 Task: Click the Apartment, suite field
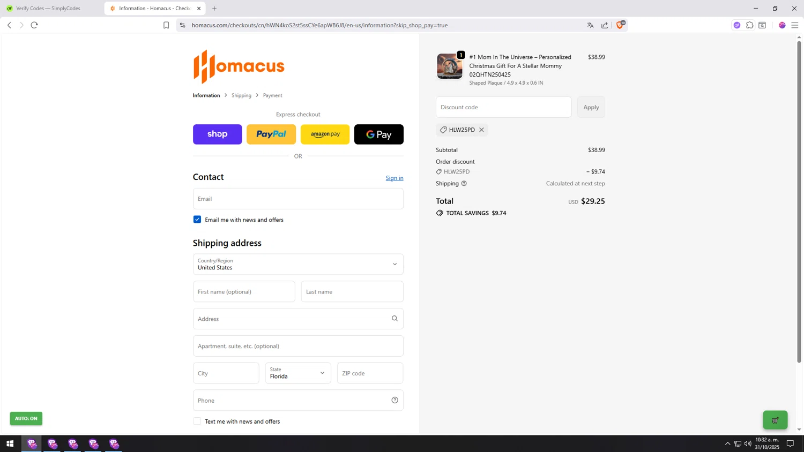(x=298, y=346)
